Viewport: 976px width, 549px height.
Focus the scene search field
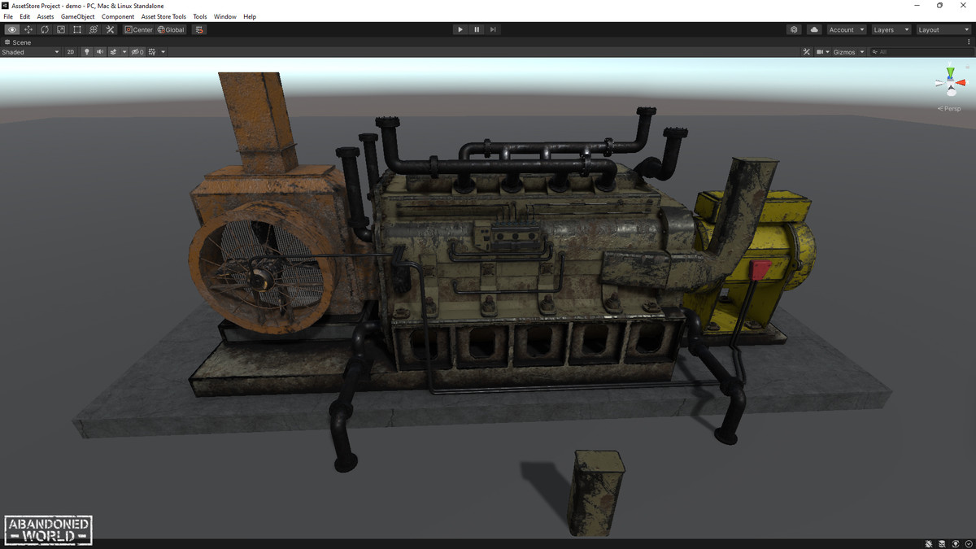[x=921, y=52]
